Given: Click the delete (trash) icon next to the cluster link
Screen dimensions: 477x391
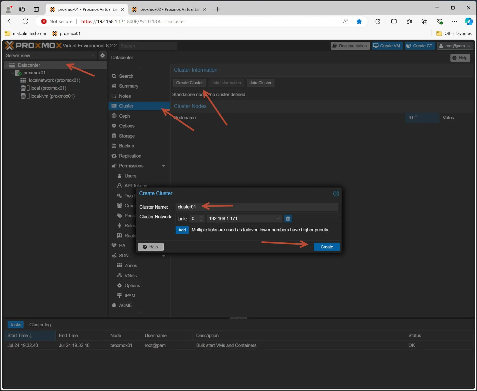Looking at the screenshot, I should coord(288,218).
